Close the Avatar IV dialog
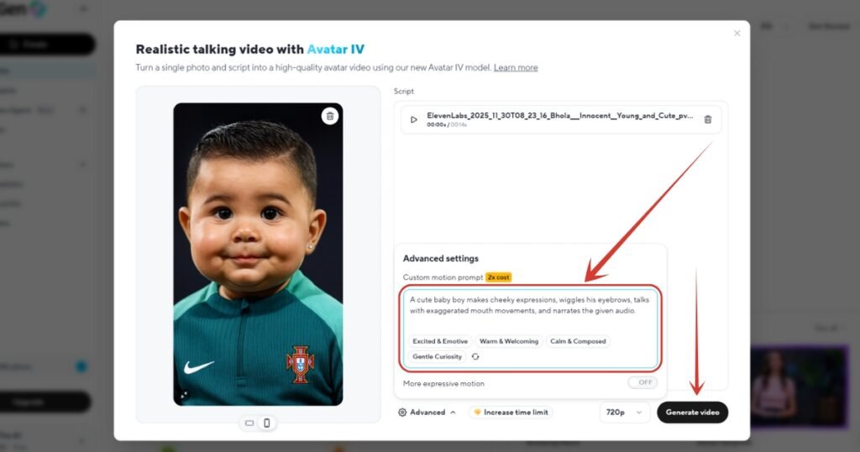Image resolution: width=860 pixels, height=452 pixels. (x=737, y=34)
